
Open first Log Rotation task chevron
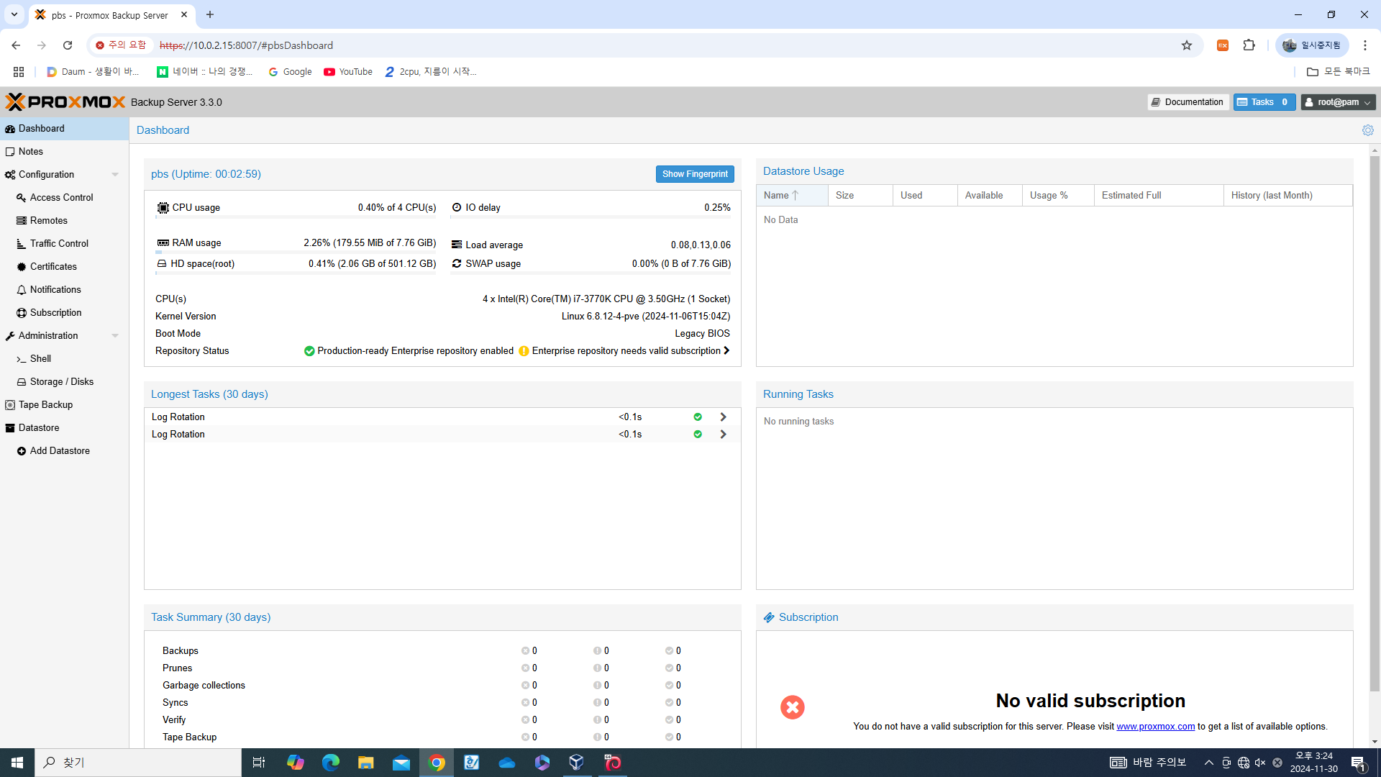[x=723, y=417]
